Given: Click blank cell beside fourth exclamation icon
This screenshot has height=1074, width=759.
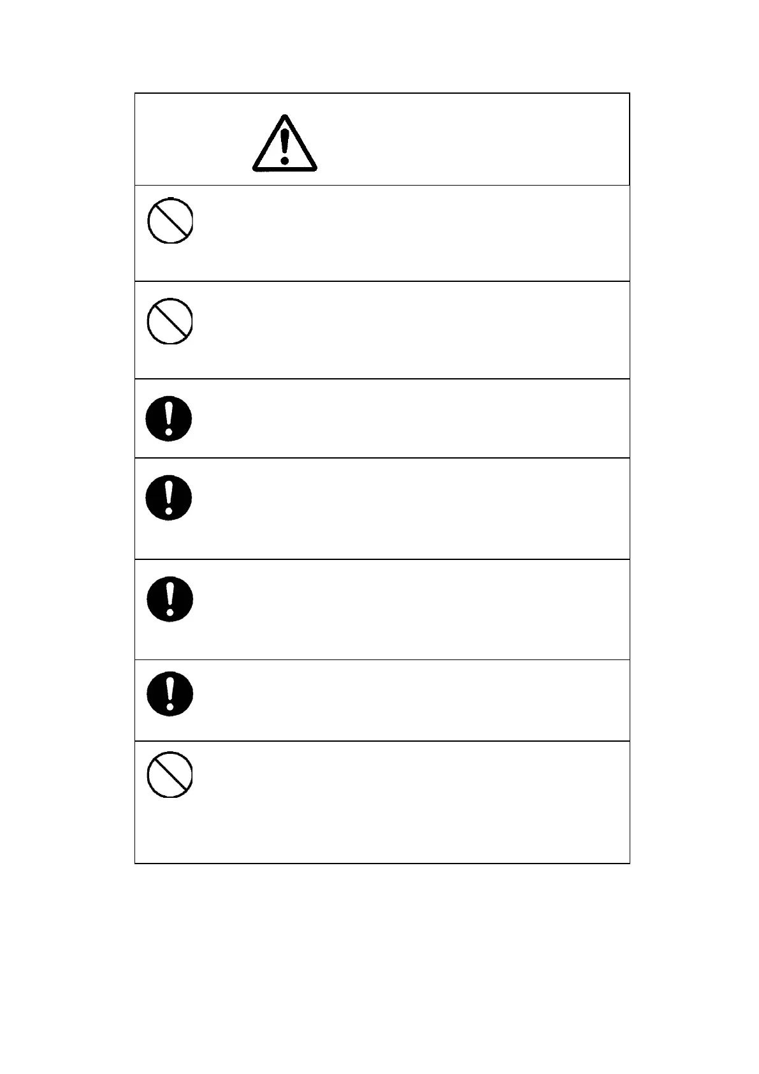Looking at the screenshot, I should click(x=411, y=700).
